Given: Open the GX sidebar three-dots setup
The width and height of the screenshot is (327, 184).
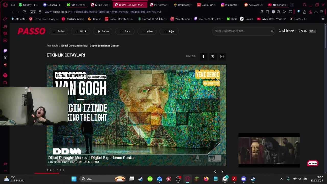Looking at the screenshot, I should 5,171.
